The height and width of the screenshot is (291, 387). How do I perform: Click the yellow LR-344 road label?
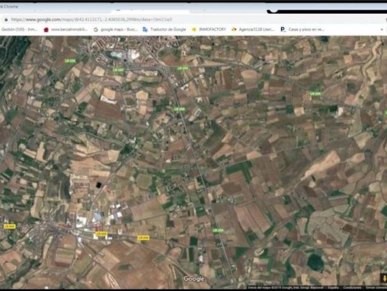click(x=144, y=237)
